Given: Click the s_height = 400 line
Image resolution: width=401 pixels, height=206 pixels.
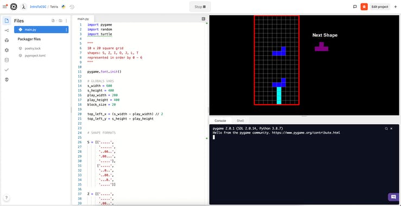Looking at the screenshot, I should click(x=100, y=91).
